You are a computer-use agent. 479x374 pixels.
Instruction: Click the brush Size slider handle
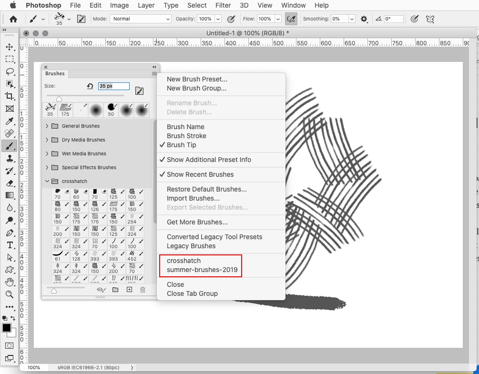click(59, 99)
